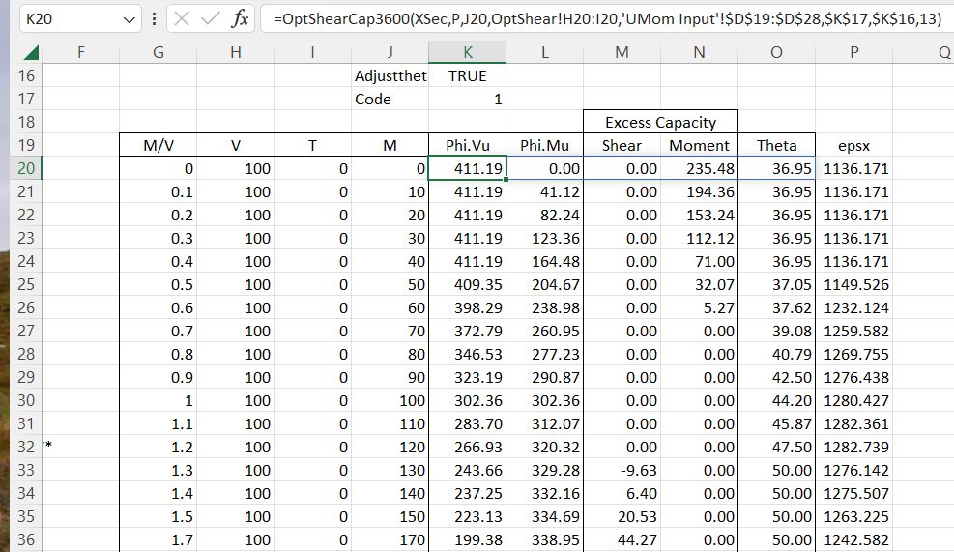Click the Excess Capacity merged header cell
Screen dimensions: 954x552
click(661, 122)
